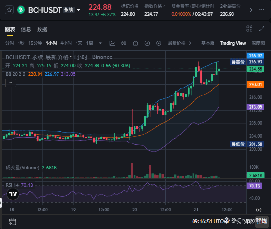
Task: Open the BCHUSDT pair selector dropdown arrow
Action: [78, 10]
